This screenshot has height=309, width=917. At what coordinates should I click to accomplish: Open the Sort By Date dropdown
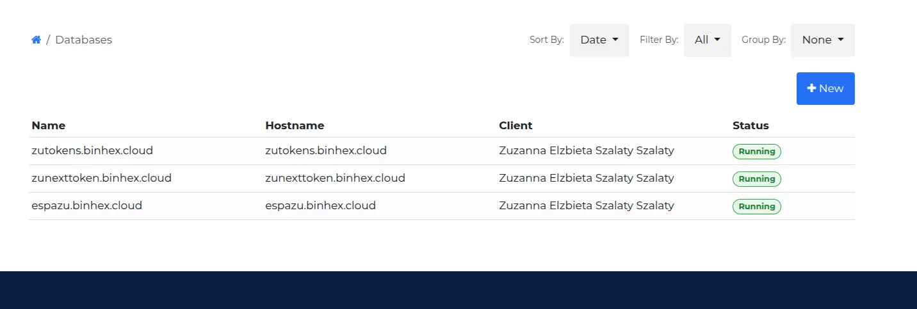click(x=599, y=40)
